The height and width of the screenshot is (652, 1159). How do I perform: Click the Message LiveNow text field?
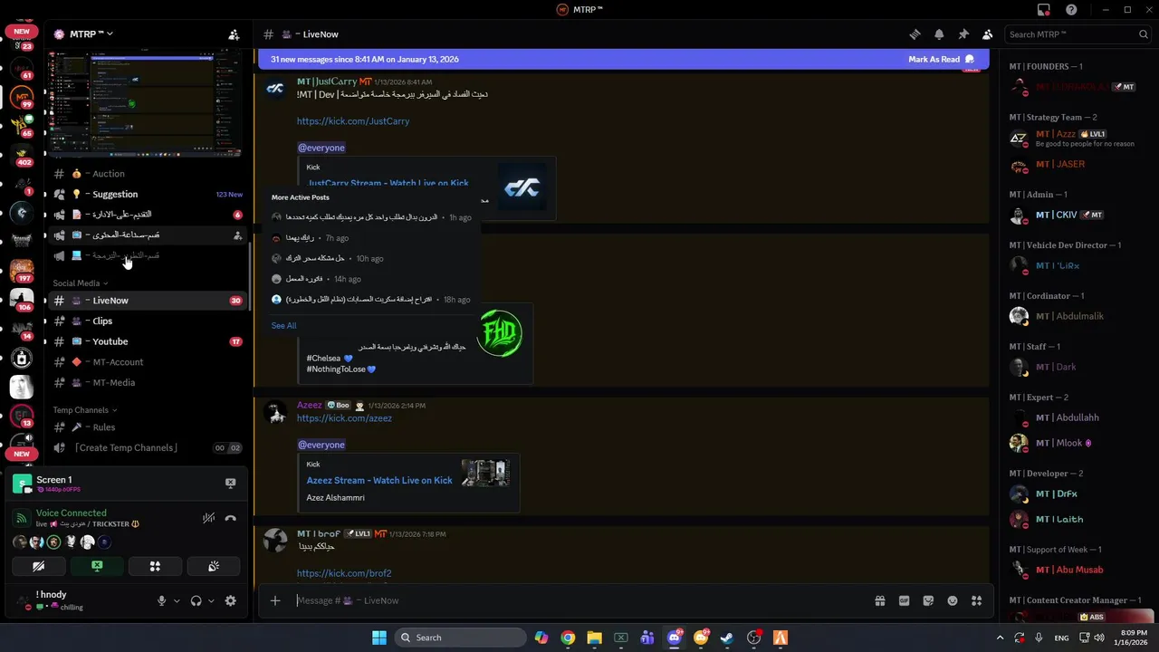coord(579,600)
